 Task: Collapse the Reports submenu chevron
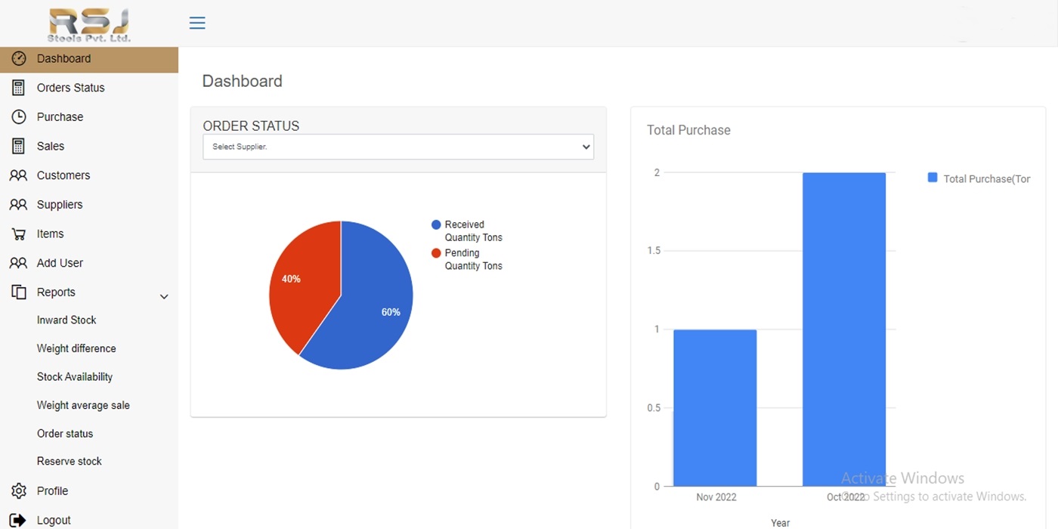click(x=164, y=296)
